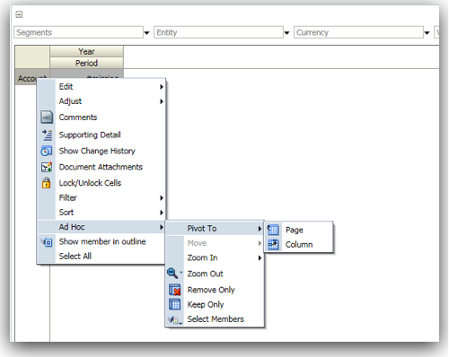
Task: Choose Zoom Out in Ad Hoc submenu
Action: 215,274
